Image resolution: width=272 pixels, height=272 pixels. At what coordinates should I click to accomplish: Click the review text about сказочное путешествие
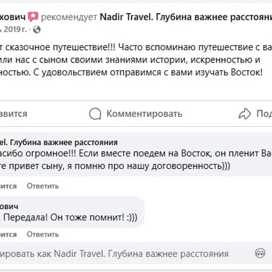(x=136, y=59)
